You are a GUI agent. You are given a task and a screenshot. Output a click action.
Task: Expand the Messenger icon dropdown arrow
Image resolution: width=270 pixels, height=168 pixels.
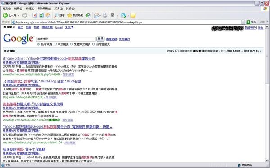(128, 15)
